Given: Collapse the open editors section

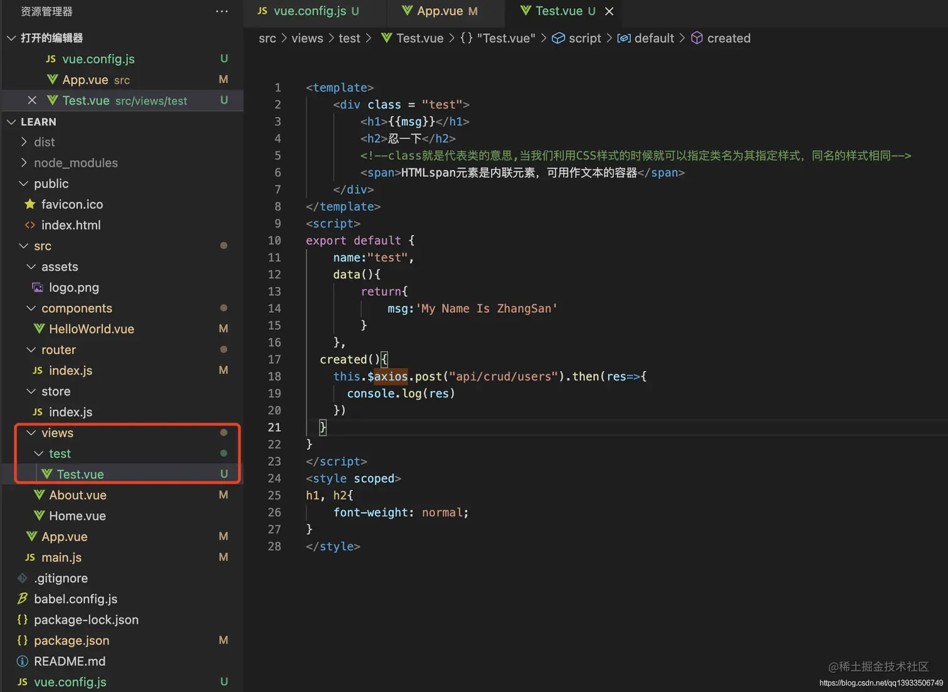Looking at the screenshot, I should (x=11, y=38).
